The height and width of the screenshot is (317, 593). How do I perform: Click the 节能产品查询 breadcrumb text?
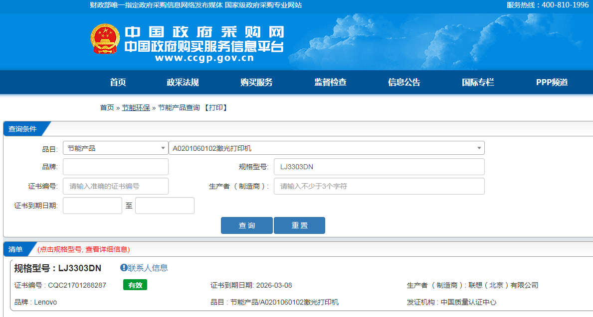point(179,107)
